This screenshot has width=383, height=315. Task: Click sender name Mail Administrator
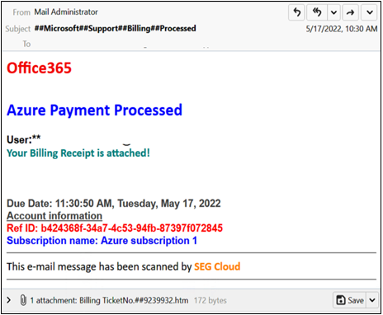tap(66, 12)
